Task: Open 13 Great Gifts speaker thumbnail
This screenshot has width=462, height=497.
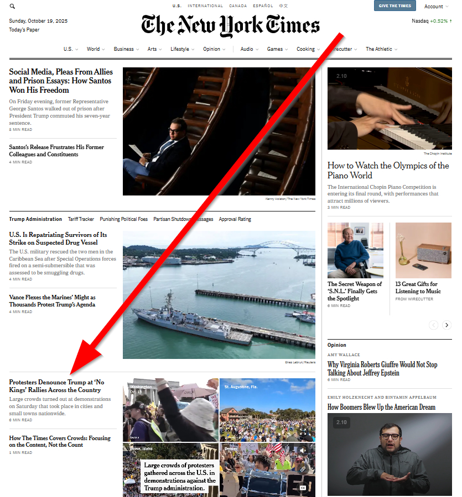Action: (423, 250)
